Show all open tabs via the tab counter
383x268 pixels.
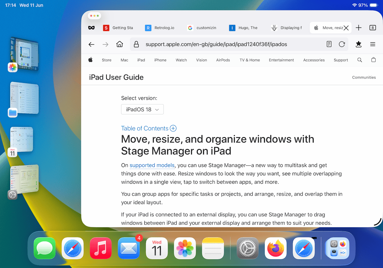tap(372, 28)
